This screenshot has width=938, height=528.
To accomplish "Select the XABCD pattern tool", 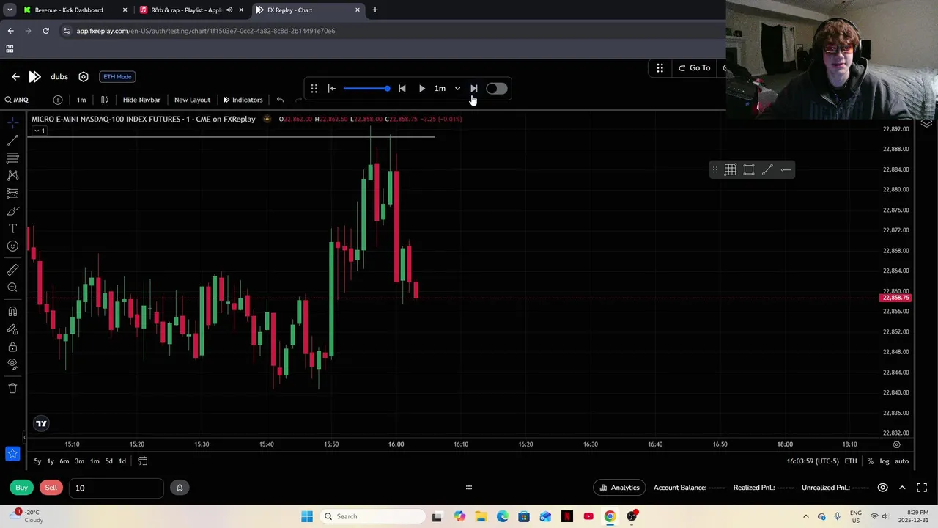I will pyautogui.click(x=12, y=175).
